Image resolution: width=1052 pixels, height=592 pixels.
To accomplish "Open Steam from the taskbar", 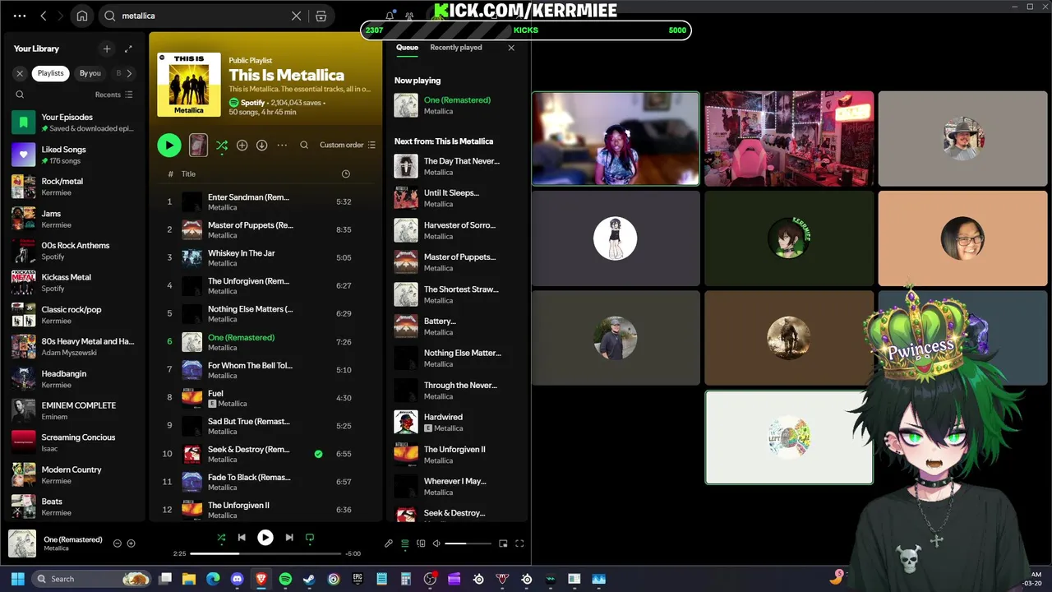I will [x=309, y=579].
